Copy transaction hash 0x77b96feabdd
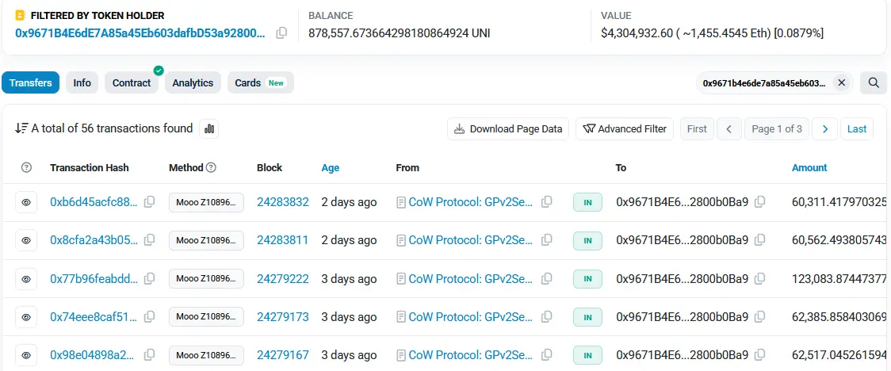891x371 pixels. [x=150, y=278]
